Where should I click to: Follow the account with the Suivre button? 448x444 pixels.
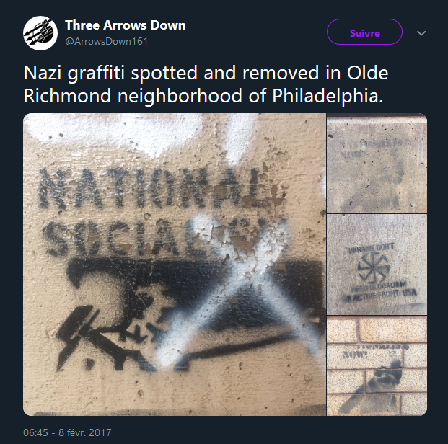[364, 32]
